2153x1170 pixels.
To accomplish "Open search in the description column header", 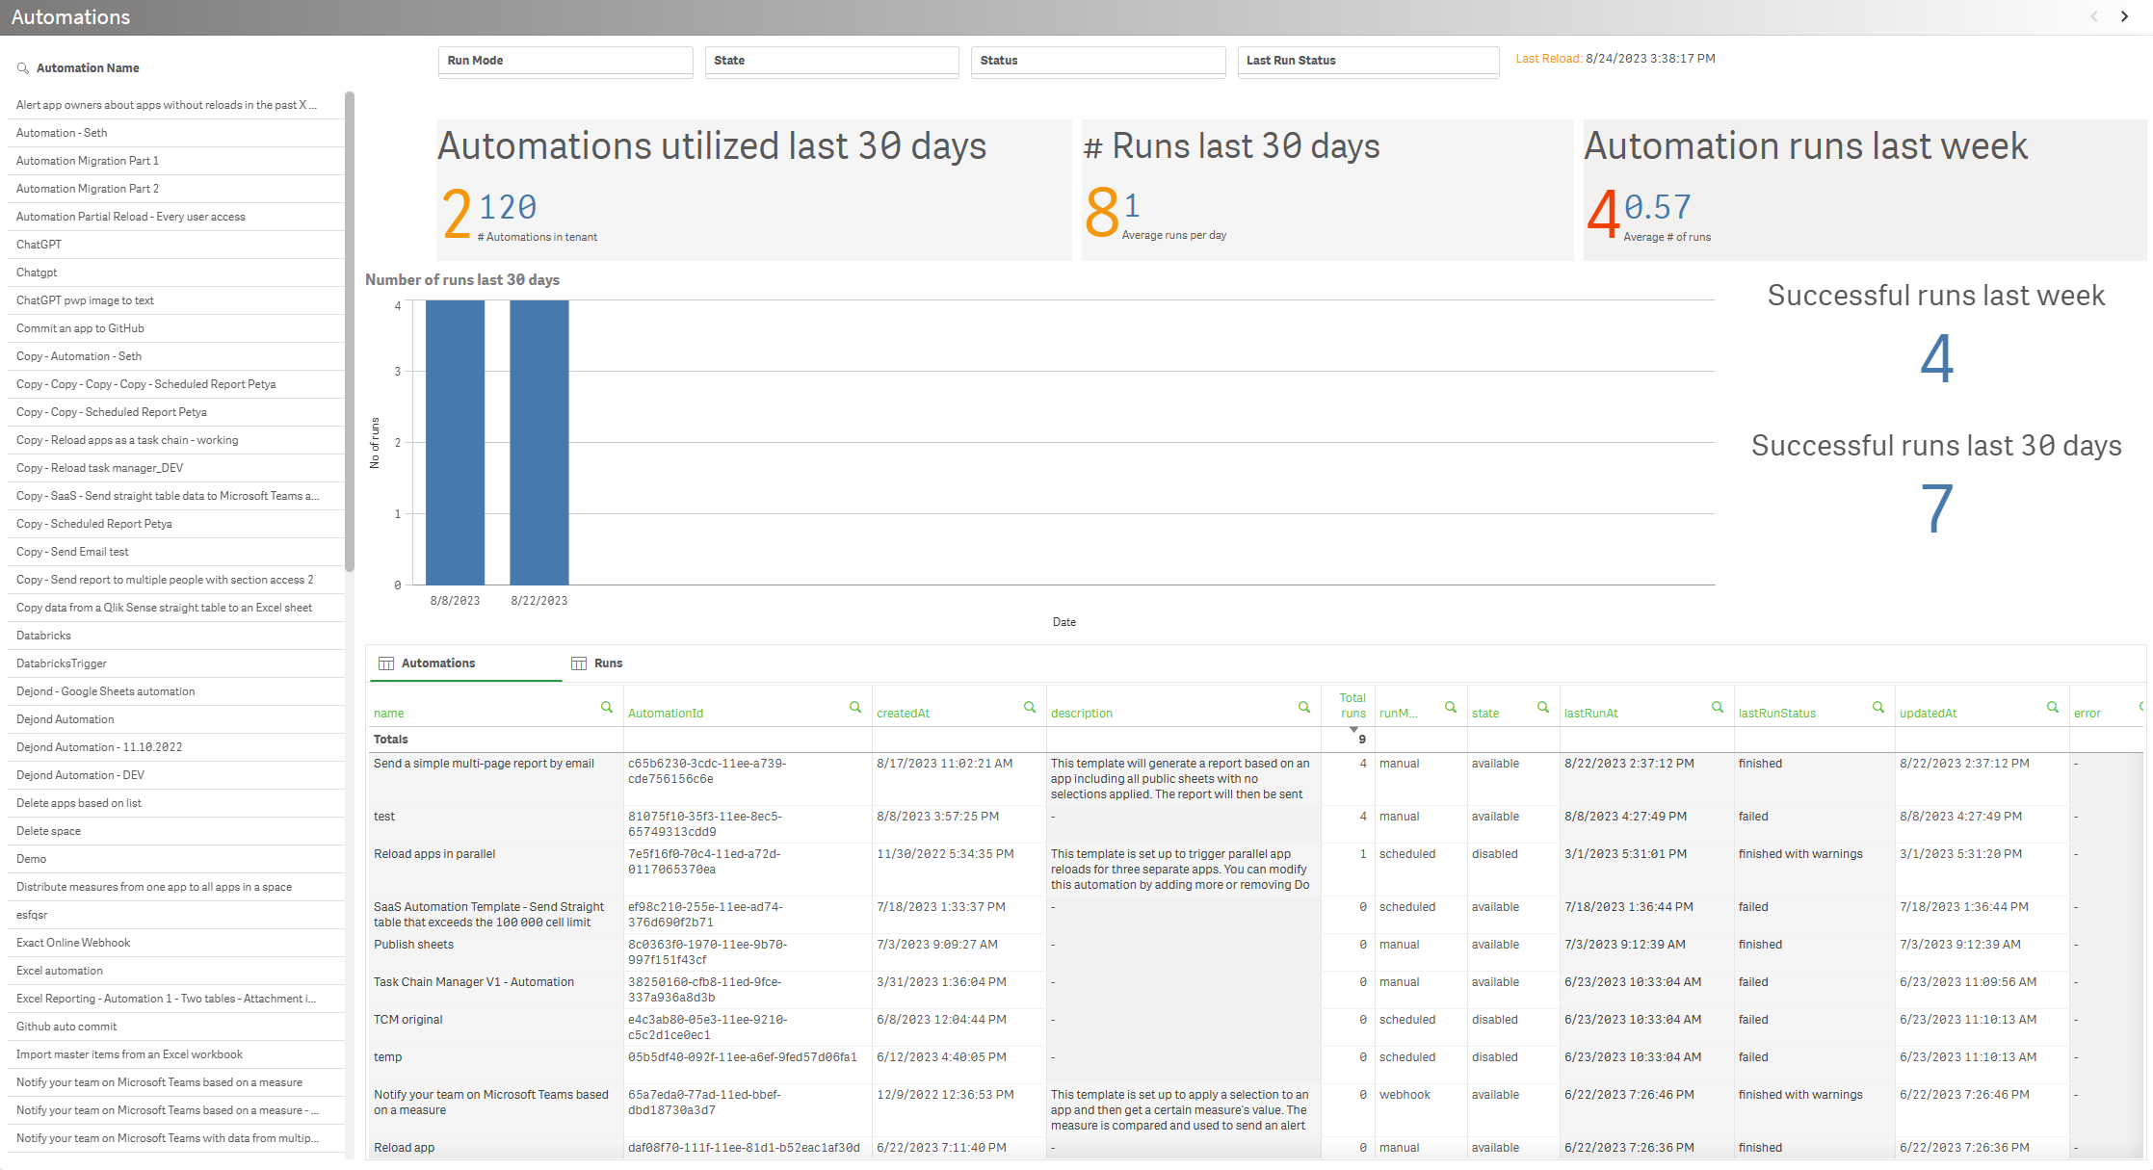I will coord(1303,706).
